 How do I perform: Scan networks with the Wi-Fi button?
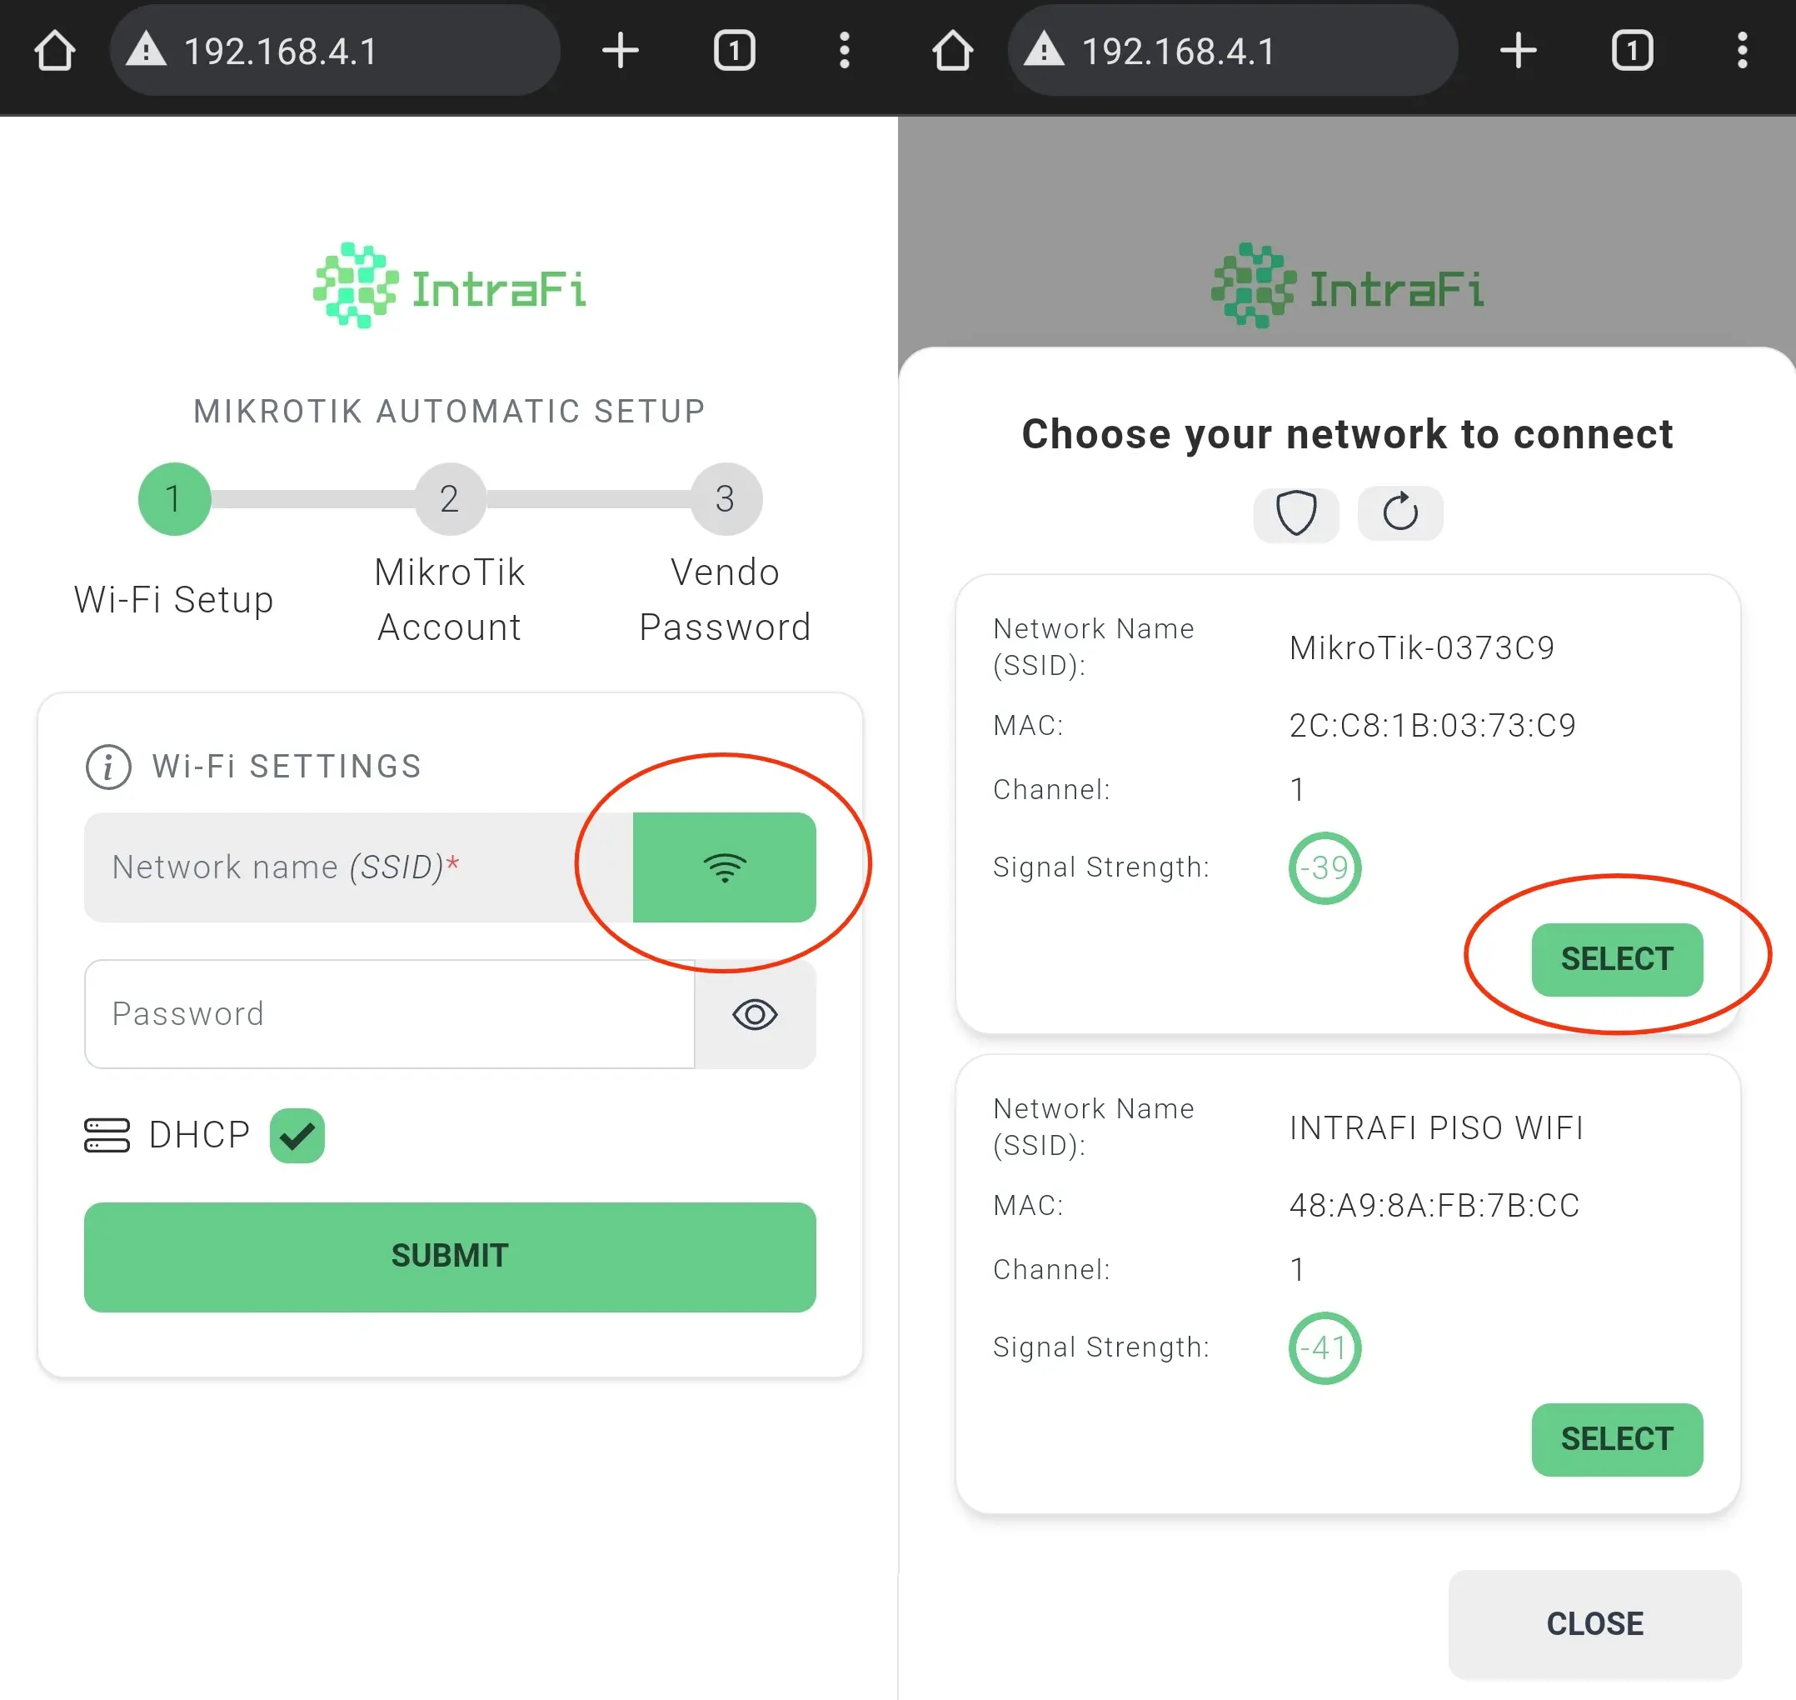(725, 867)
